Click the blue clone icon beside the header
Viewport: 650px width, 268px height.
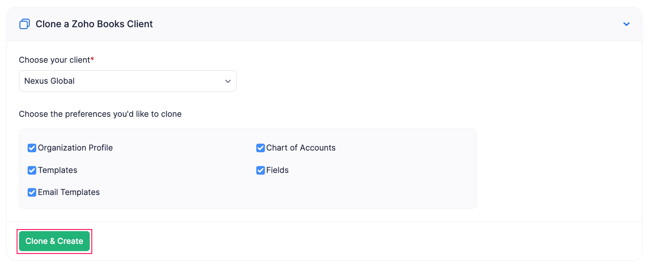pyautogui.click(x=24, y=24)
